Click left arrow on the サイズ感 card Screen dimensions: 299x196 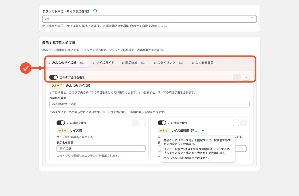point(135,123)
